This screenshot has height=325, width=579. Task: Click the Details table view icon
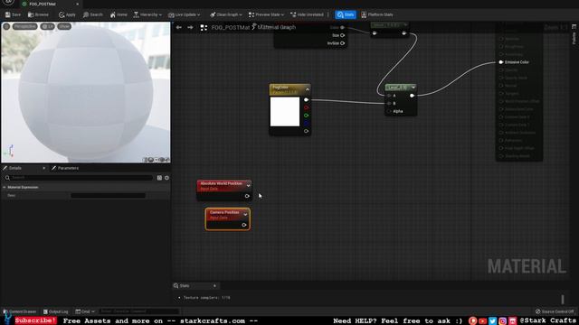pyautogui.click(x=159, y=178)
